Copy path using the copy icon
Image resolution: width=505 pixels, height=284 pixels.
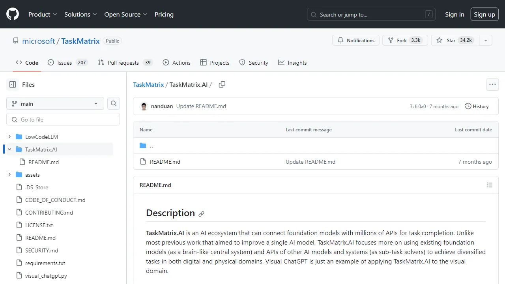pyautogui.click(x=222, y=84)
